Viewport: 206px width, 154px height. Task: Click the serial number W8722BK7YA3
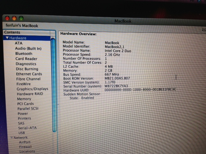click(116, 86)
